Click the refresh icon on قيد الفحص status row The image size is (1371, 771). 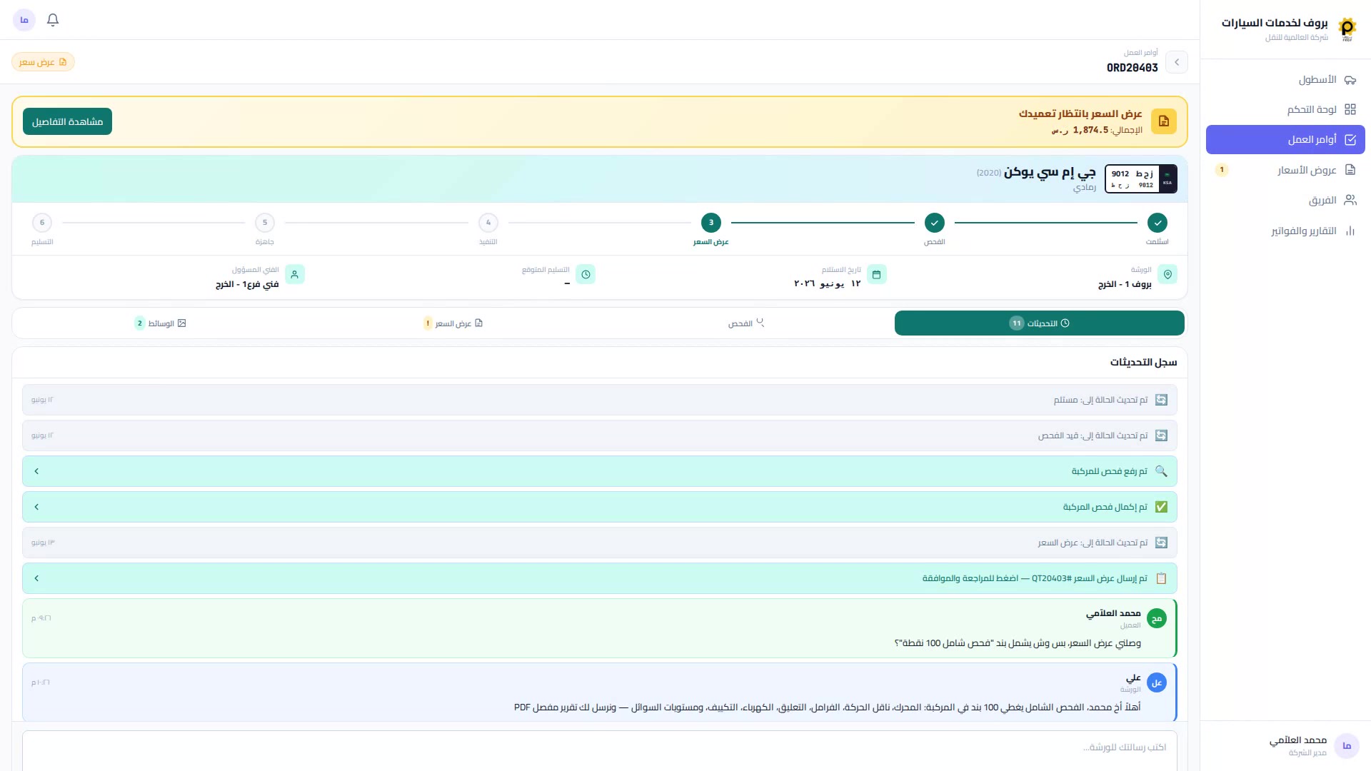1161,435
